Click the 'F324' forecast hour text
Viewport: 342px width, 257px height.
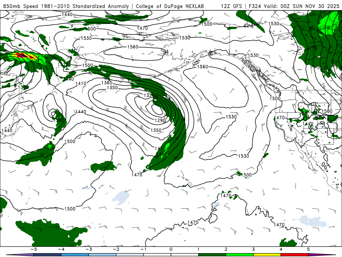[255, 6]
